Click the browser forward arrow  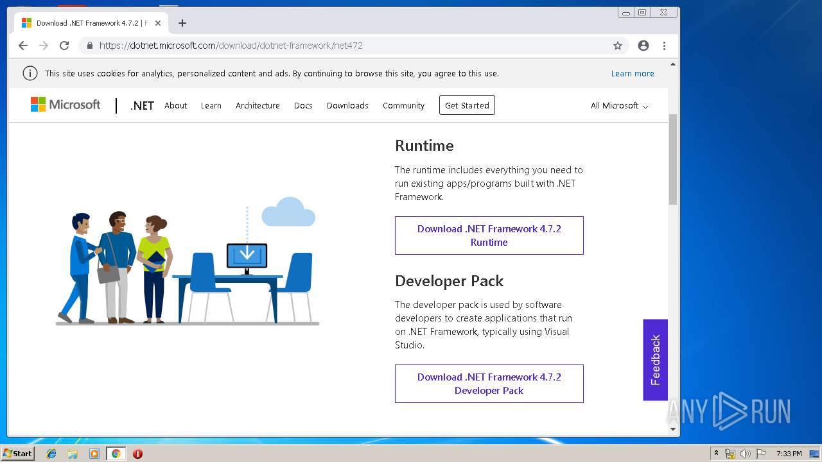point(44,46)
